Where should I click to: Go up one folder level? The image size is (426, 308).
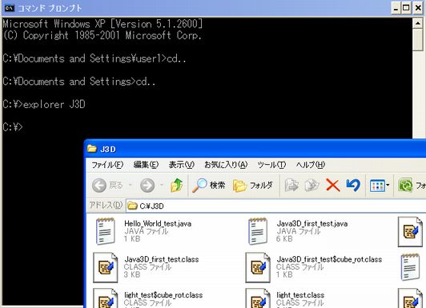click(x=177, y=186)
